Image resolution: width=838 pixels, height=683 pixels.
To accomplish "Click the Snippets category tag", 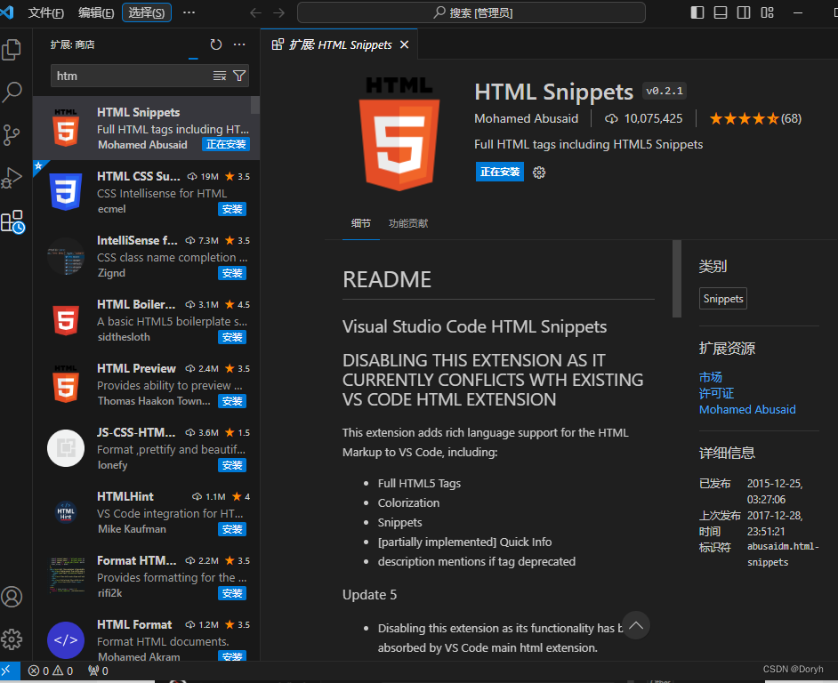I will [722, 299].
